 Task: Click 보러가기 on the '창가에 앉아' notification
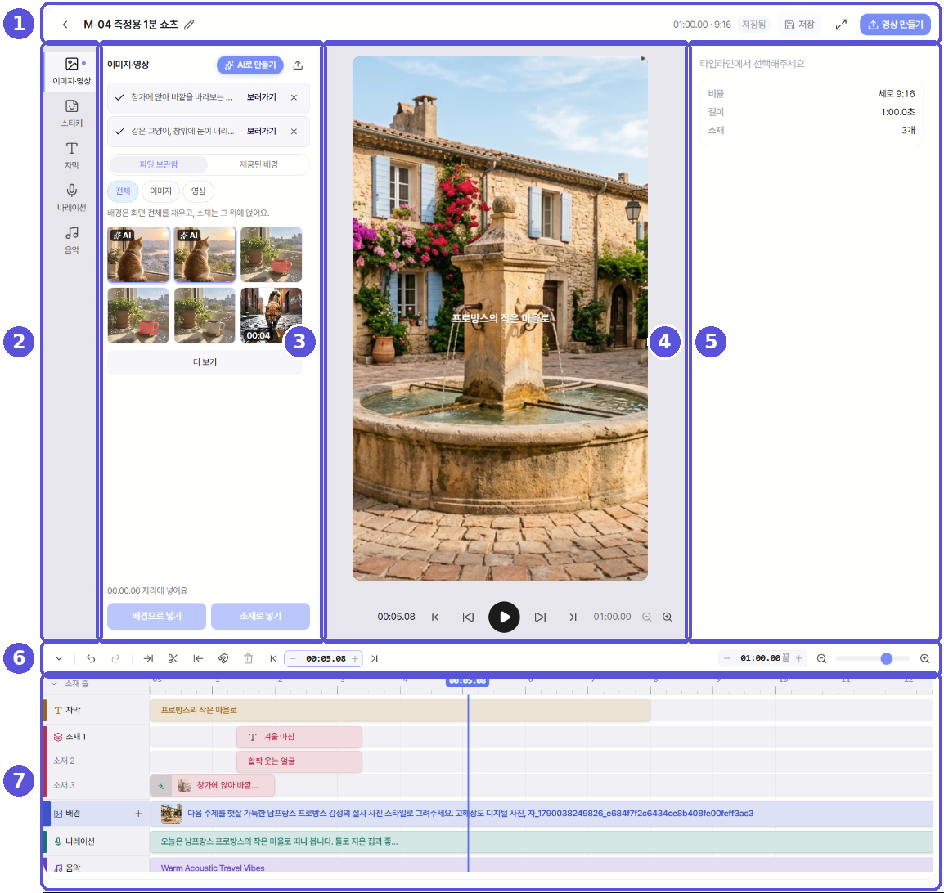click(261, 97)
